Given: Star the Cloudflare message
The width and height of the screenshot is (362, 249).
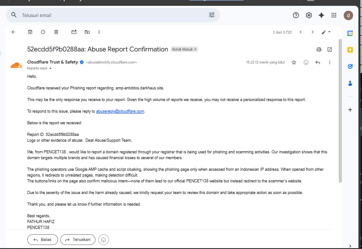Looking at the screenshot, I should (294, 63).
